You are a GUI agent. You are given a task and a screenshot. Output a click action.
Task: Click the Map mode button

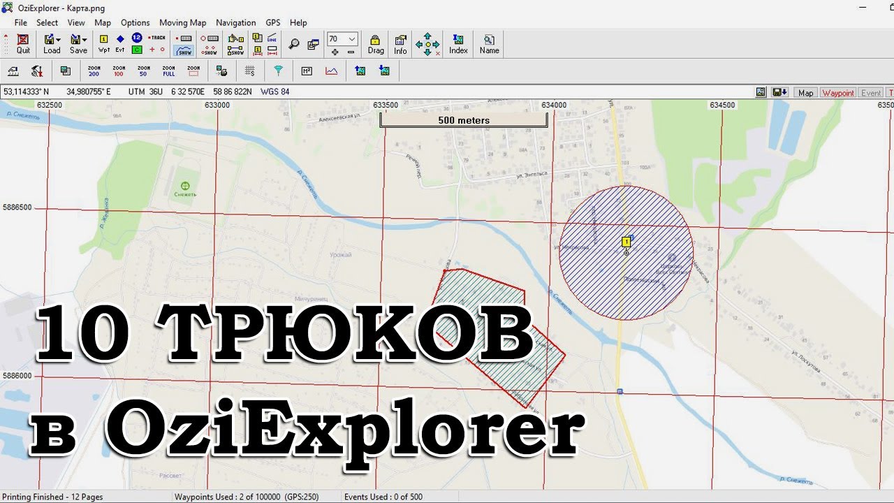pyautogui.click(x=806, y=92)
